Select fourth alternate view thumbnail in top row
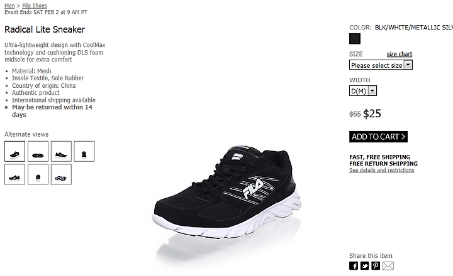 [x=84, y=151]
